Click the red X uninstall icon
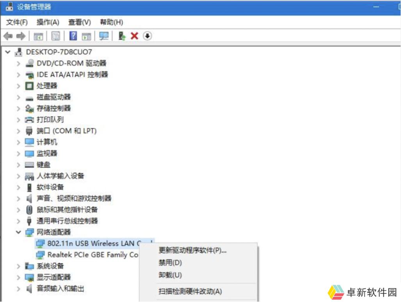The image size is (401, 302). 134,36
